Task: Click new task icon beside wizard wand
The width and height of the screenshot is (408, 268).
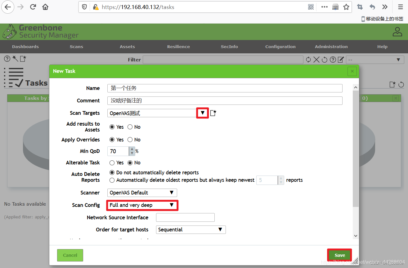Action: [x=23, y=58]
